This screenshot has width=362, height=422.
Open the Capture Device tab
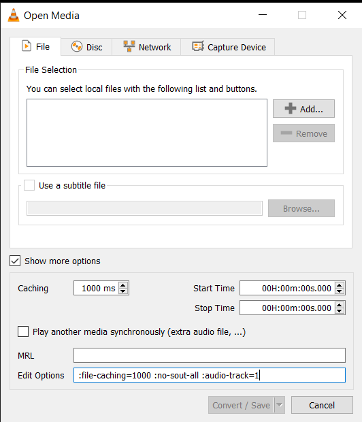pyautogui.click(x=228, y=47)
